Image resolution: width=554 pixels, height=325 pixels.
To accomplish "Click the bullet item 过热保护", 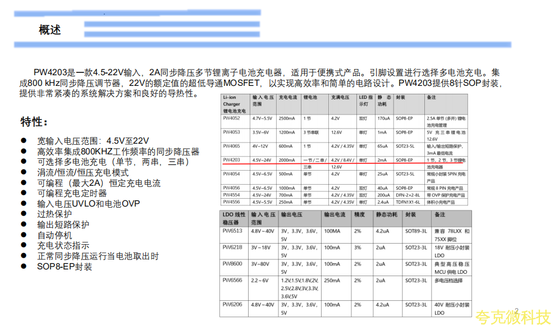I will (54, 214).
